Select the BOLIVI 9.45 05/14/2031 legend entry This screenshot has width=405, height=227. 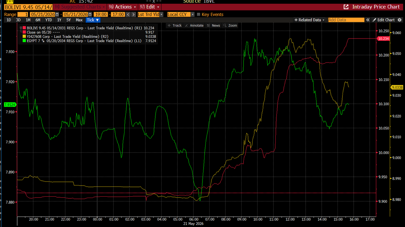85,28
